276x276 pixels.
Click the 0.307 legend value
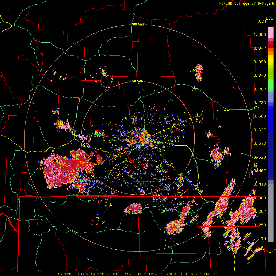click(260, 212)
